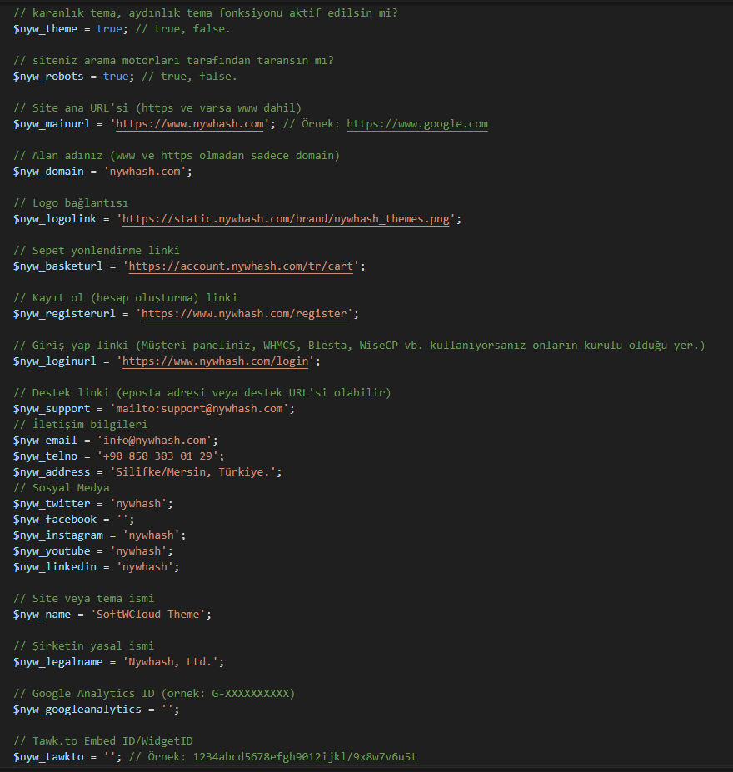The width and height of the screenshot is (733, 772).
Task: Open the nywhash.com/login link
Action: click(x=215, y=361)
